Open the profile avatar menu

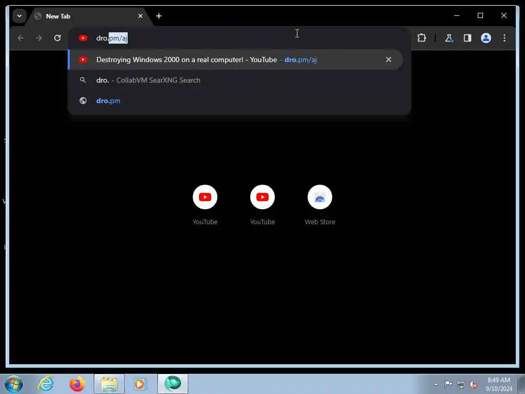tap(486, 38)
